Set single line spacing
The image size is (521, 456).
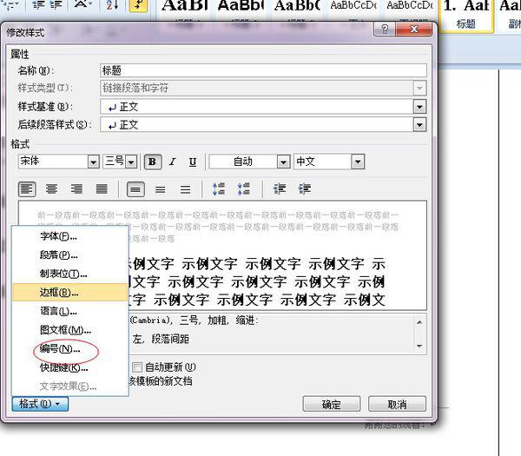[x=135, y=189]
